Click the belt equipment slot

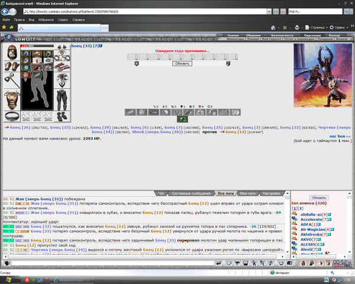12,117
